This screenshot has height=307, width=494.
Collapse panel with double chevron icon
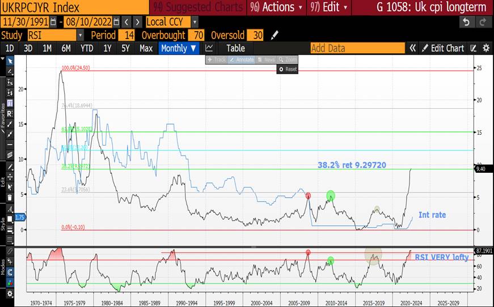(412, 48)
